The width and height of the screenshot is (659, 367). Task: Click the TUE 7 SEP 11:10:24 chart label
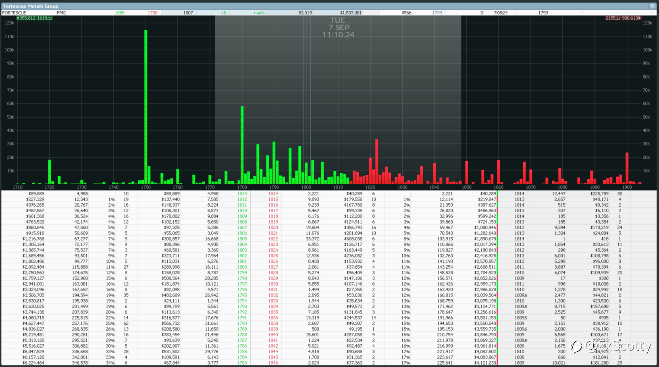pyautogui.click(x=338, y=27)
